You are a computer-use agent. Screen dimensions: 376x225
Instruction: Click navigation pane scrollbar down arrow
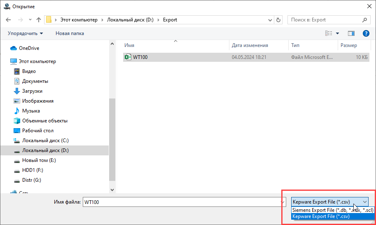(x=112, y=190)
